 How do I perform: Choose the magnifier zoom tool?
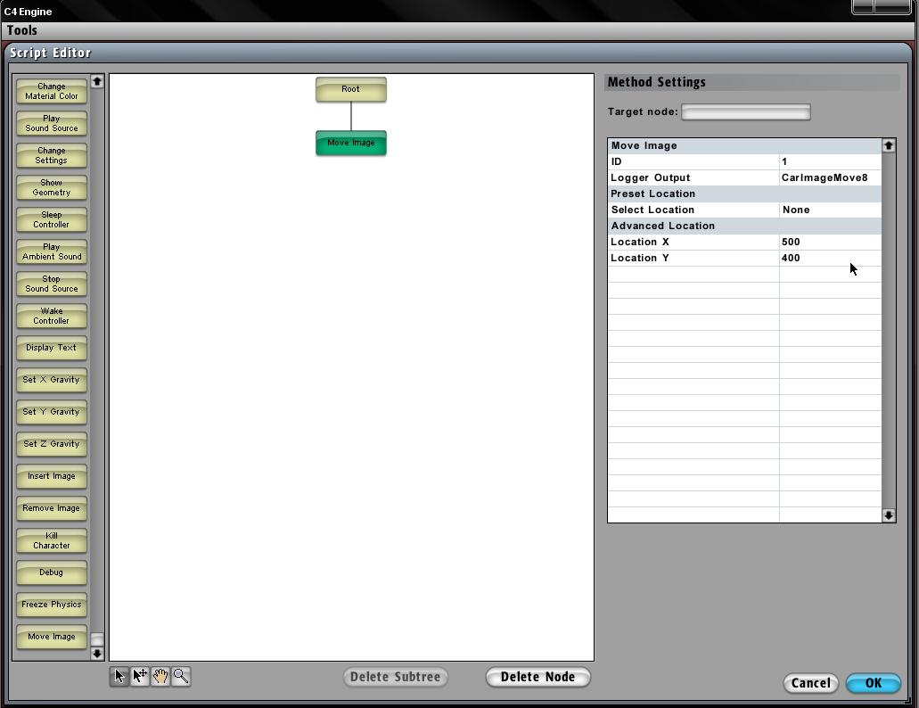coord(181,677)
